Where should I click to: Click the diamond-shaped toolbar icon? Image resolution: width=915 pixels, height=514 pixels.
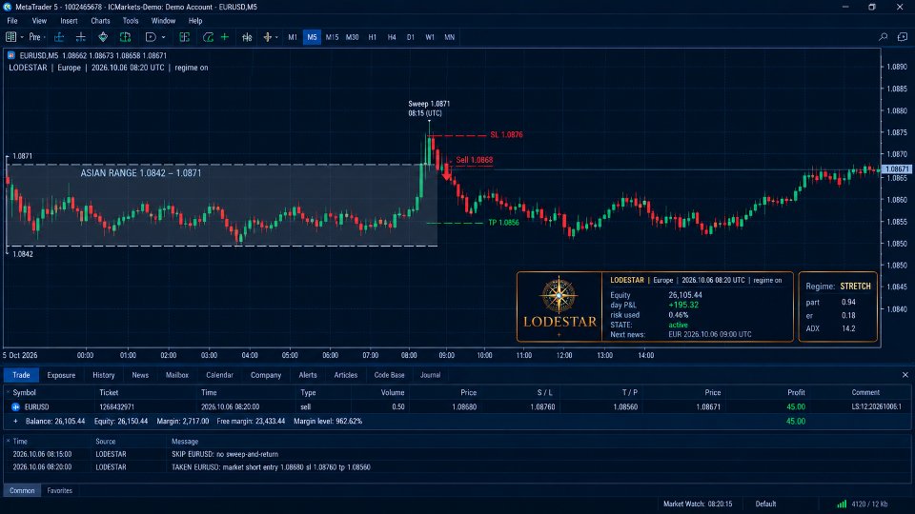click(x=103, y=37)
